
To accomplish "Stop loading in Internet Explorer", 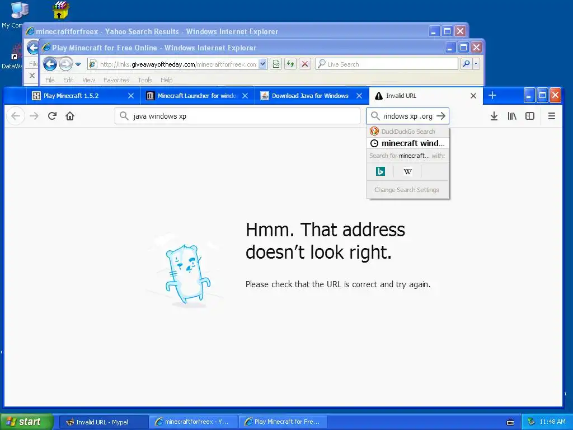I will coord(305,64).
